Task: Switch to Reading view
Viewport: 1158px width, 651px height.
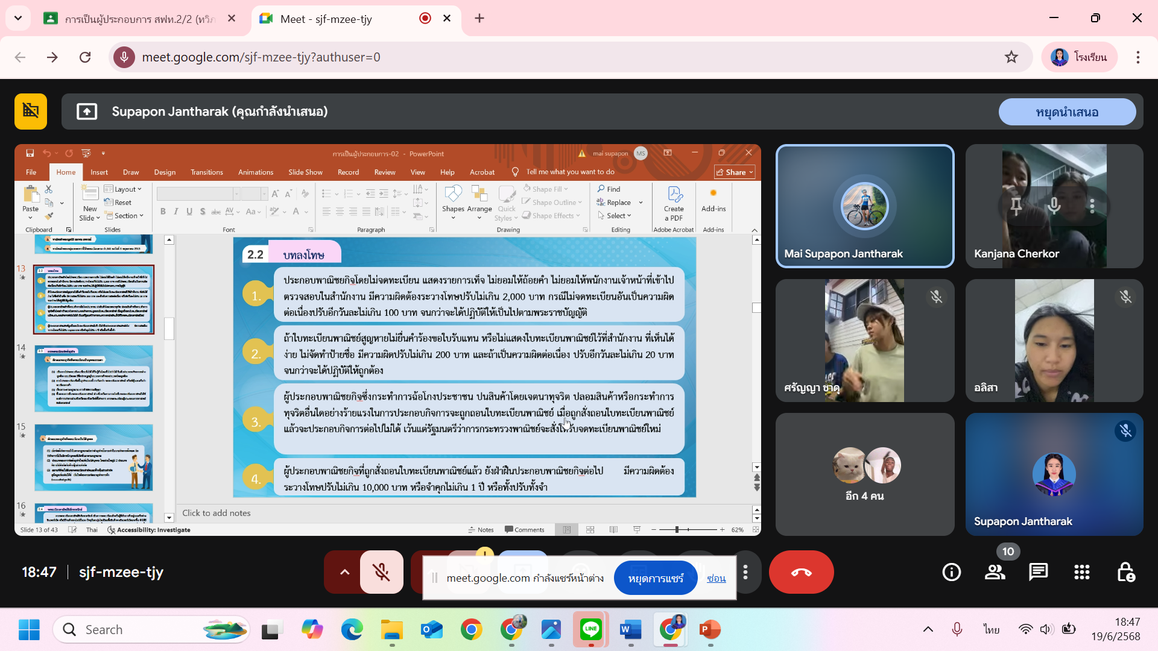Action: [613, 530]
